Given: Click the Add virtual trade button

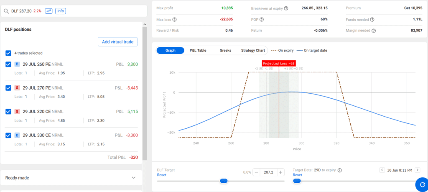Looking at the screenshot, I should [117, 42].
